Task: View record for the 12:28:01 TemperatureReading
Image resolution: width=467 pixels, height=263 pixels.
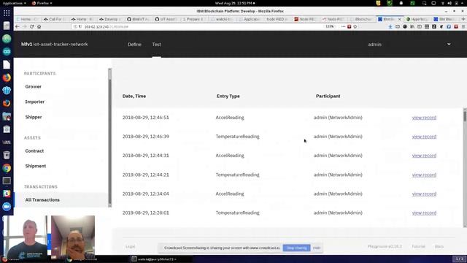Action: [x=424, y=213]
